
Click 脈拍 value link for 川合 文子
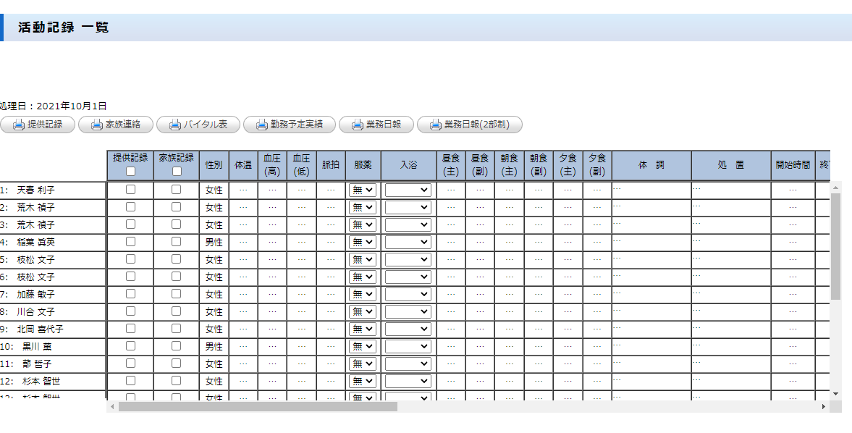(330, 311)
